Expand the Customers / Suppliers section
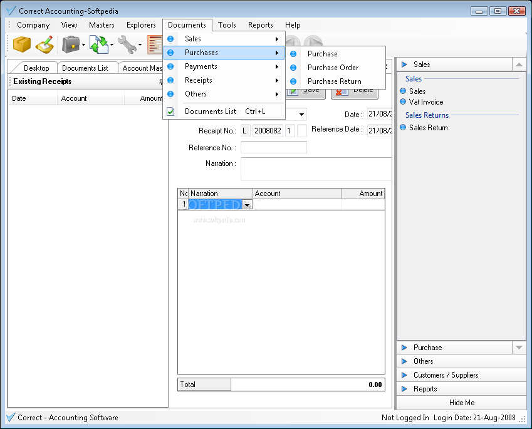The width and height of the screenshot is (532, 429). point(461,375)
